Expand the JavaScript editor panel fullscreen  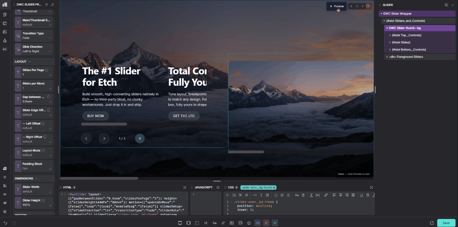pyautogui.click(x=218, y=187)
